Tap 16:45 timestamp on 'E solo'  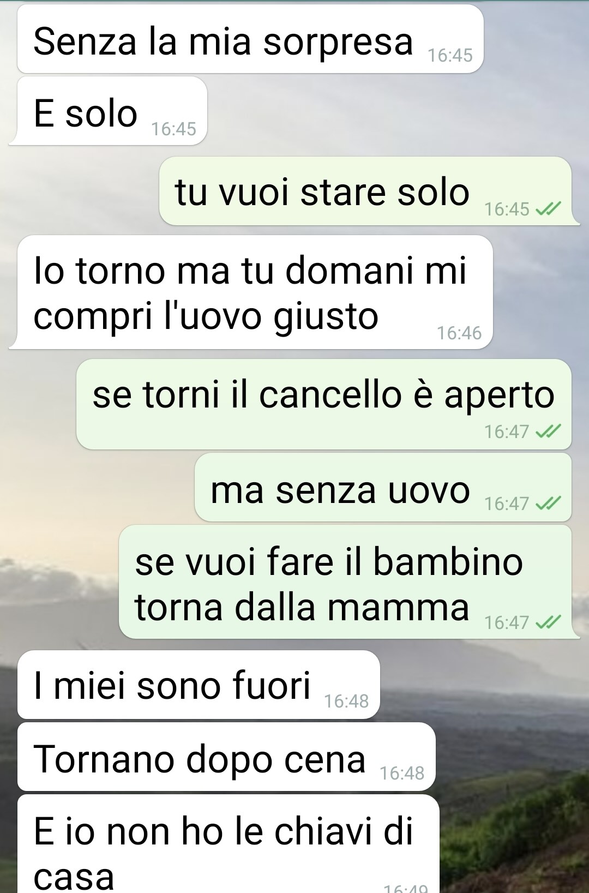pos(173,129)
